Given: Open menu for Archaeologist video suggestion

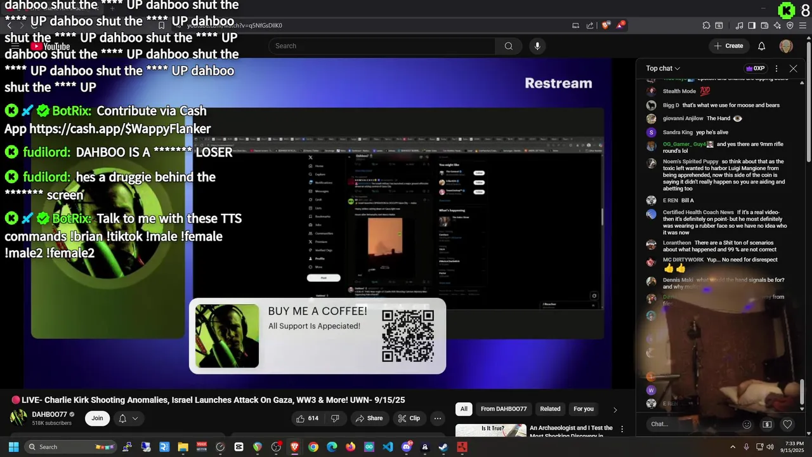Looking at the screenshot, I should coord(622,430).
